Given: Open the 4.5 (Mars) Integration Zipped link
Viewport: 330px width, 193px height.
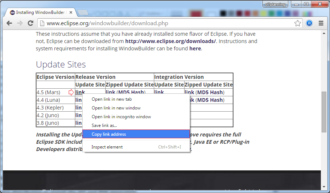Looking at the screenshot, I should (189, 92).
